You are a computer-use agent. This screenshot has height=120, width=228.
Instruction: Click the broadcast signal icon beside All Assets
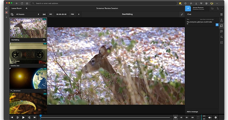(44, 14)
